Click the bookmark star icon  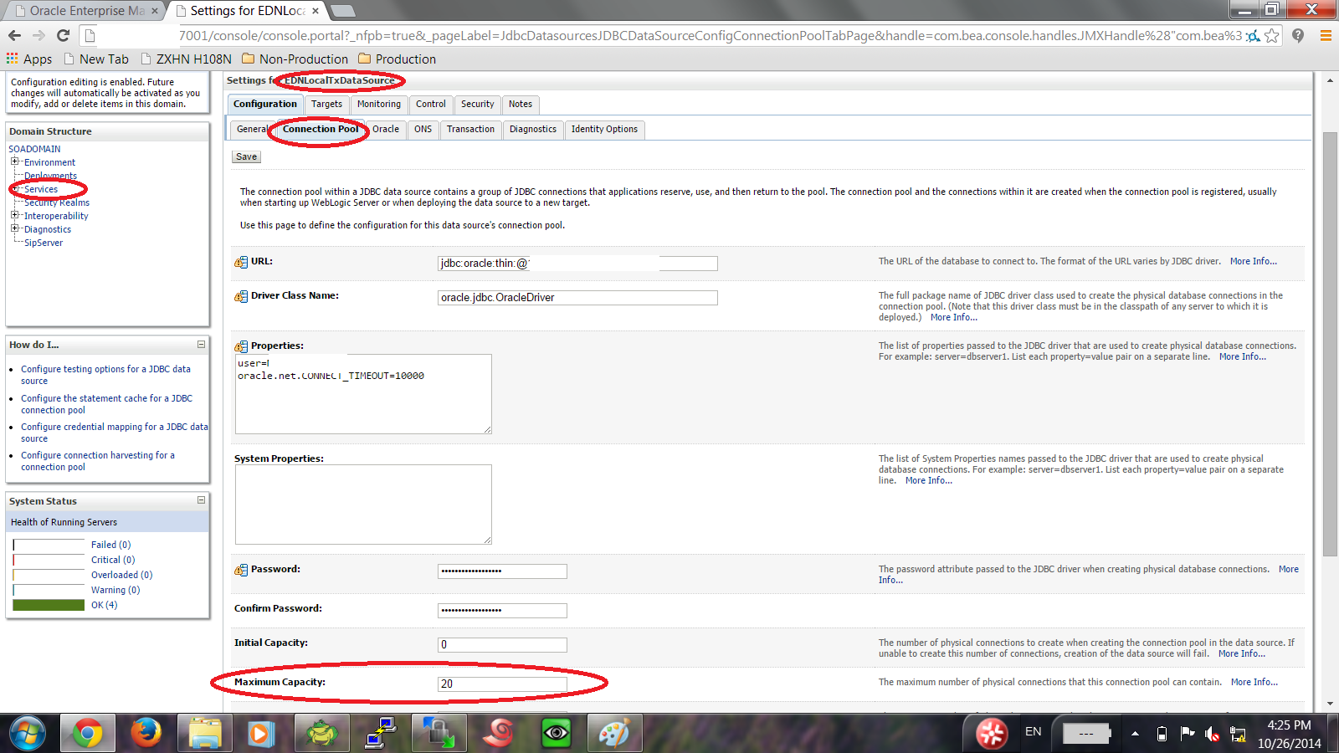click(1272, 35)
